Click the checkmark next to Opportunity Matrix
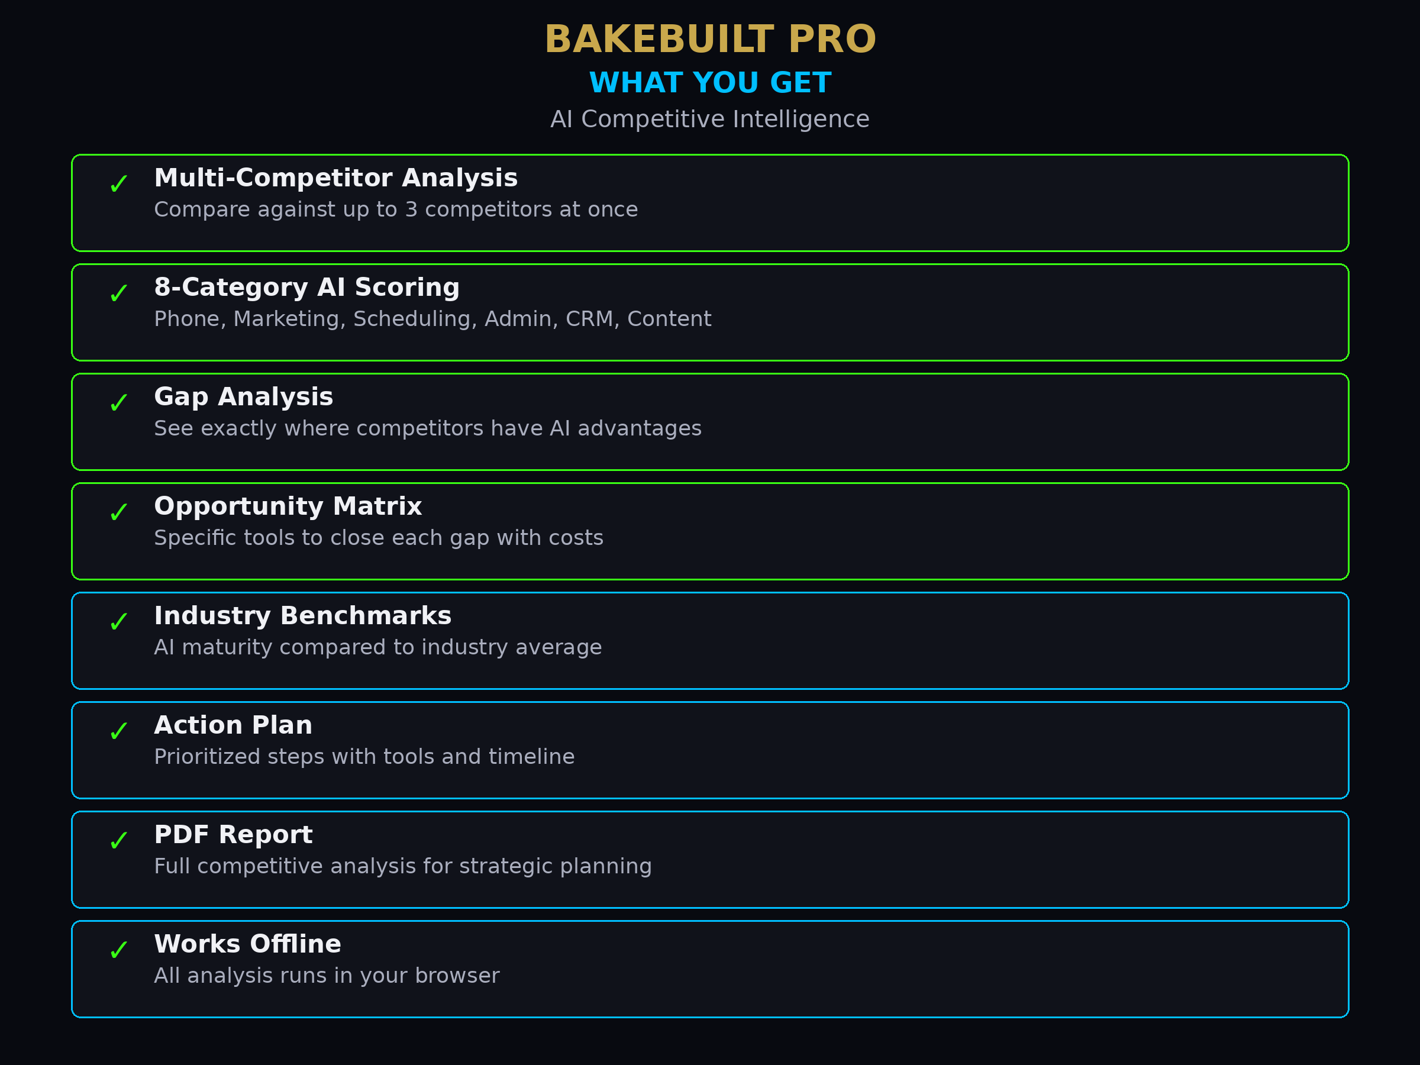 (x=119, y=512)
